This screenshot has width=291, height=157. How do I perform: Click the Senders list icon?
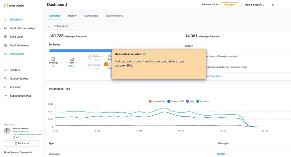pyautogui.click(x=5, y=70)
